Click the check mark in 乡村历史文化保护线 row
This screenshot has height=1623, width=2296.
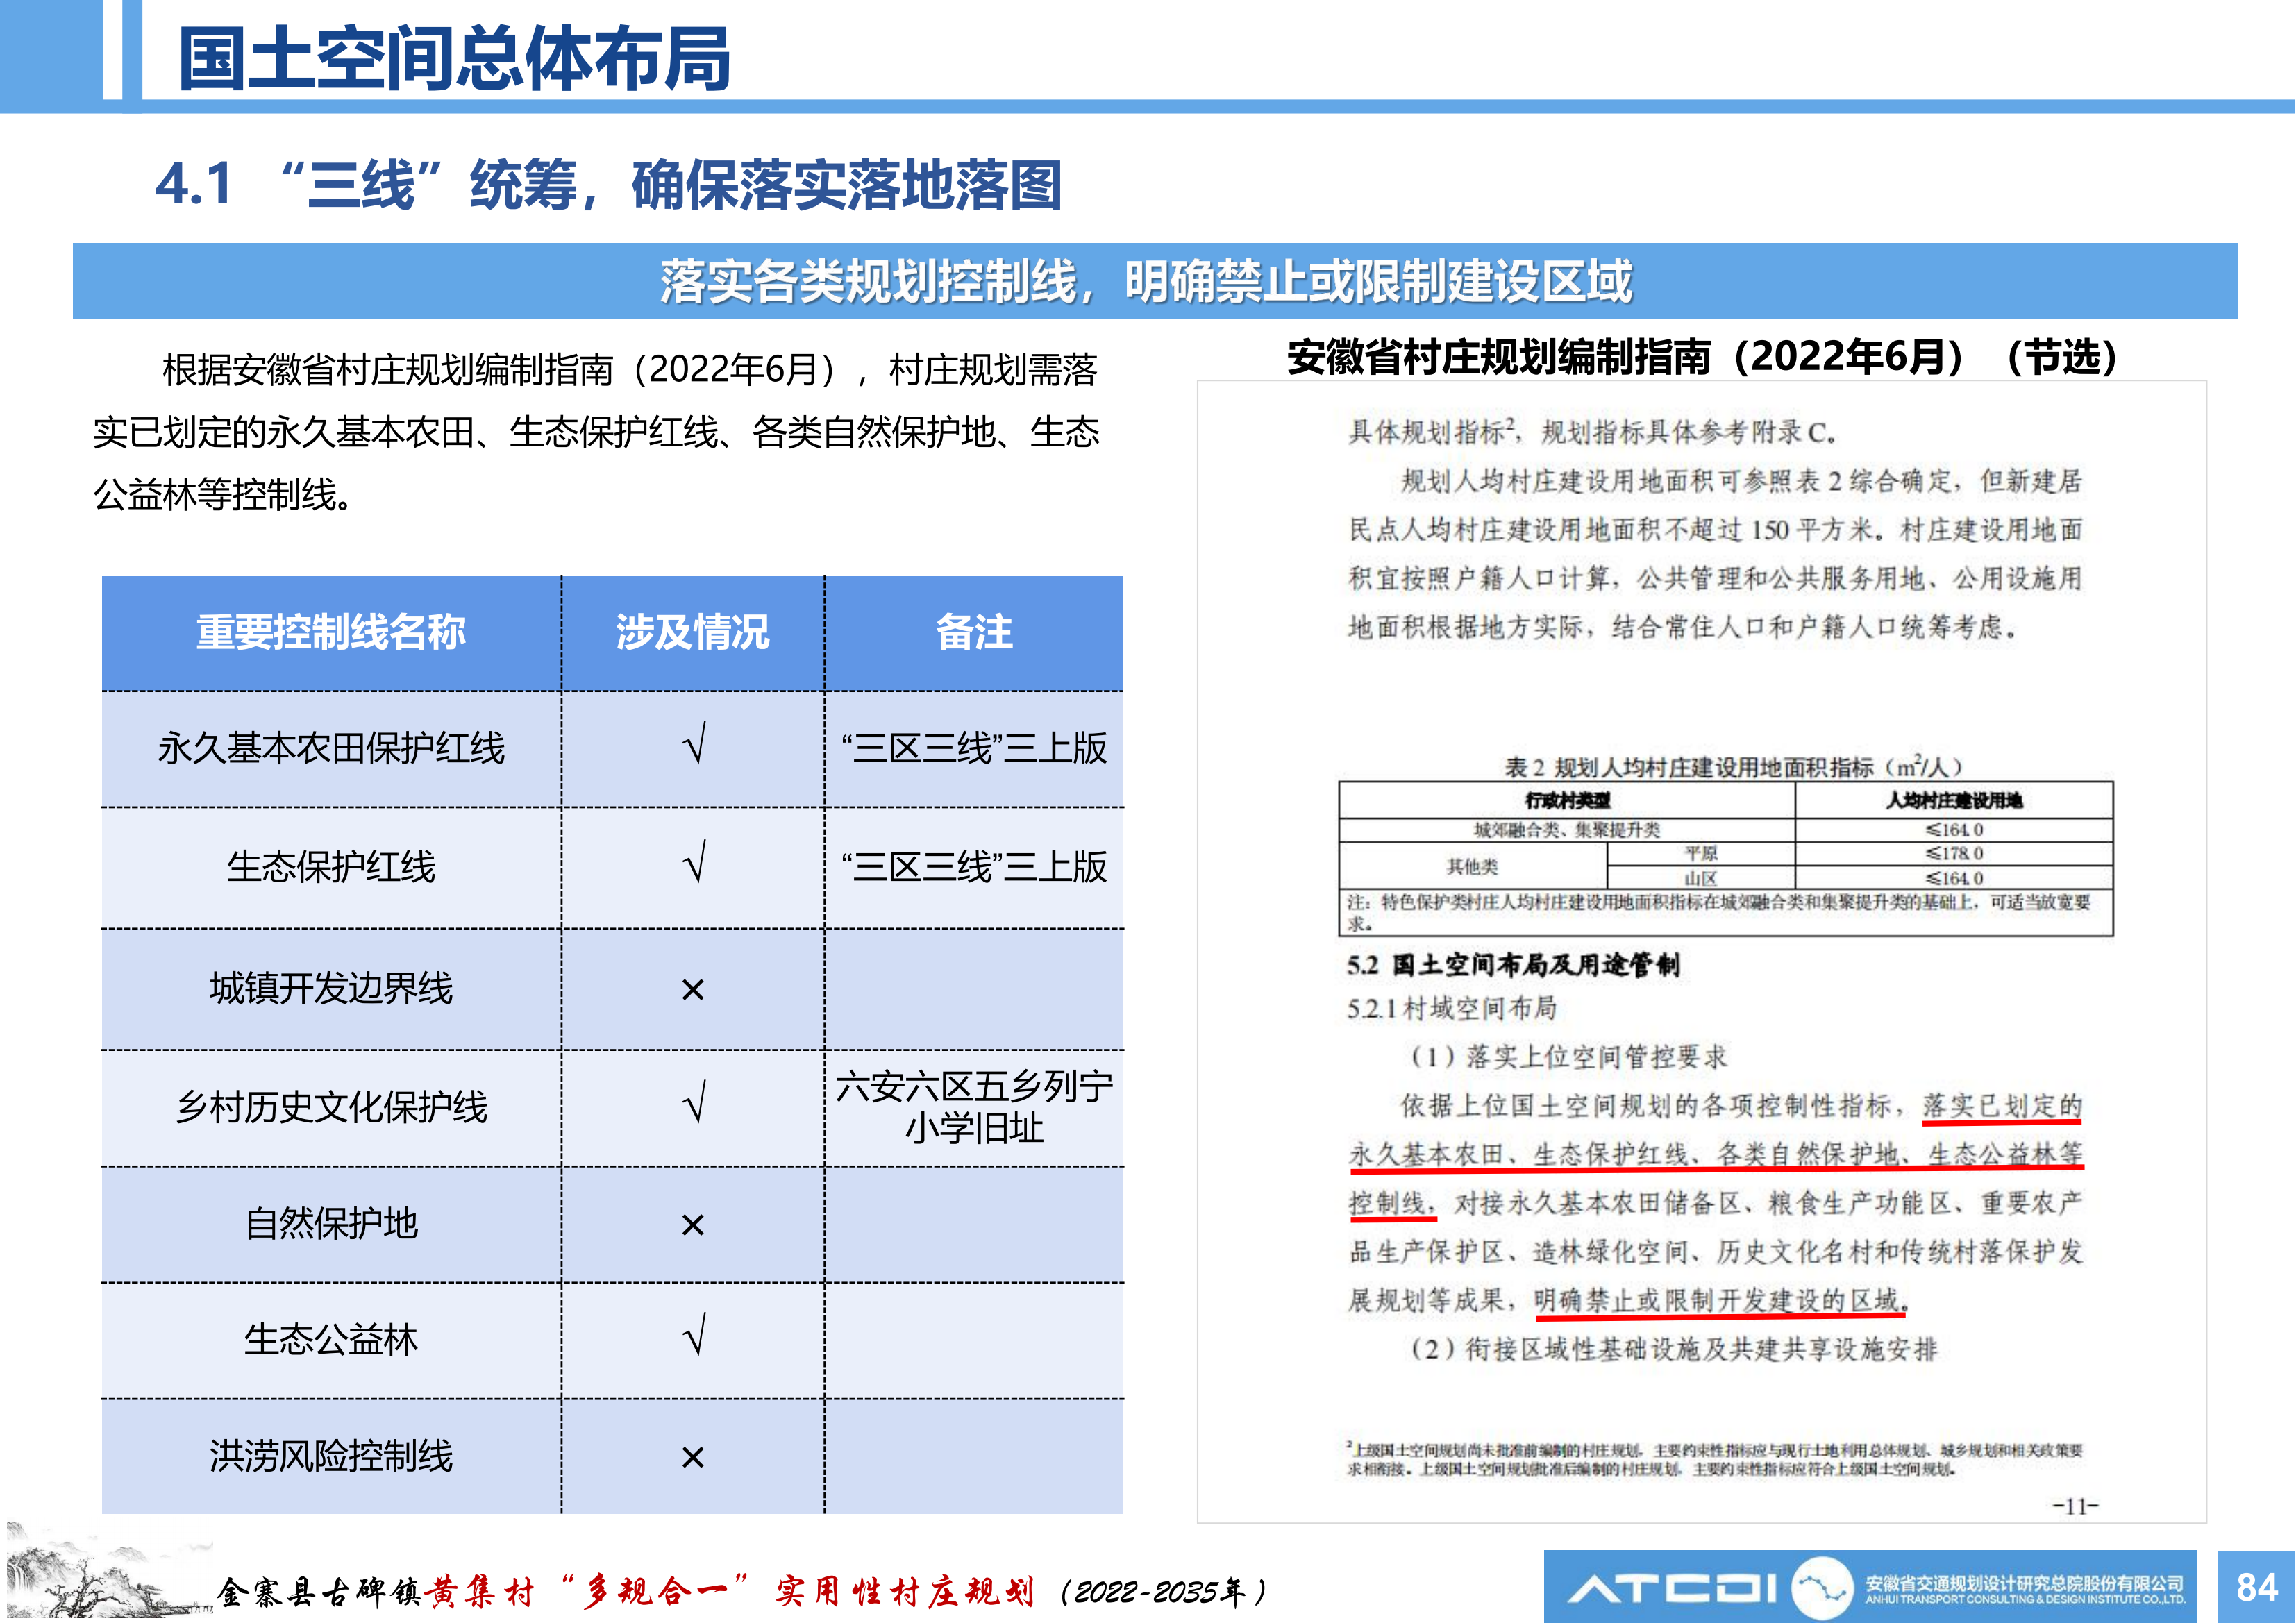pyautogui.click(x=694, y=1103)
